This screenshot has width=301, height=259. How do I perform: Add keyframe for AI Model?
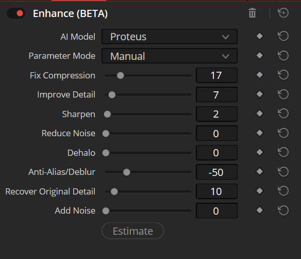260,36
